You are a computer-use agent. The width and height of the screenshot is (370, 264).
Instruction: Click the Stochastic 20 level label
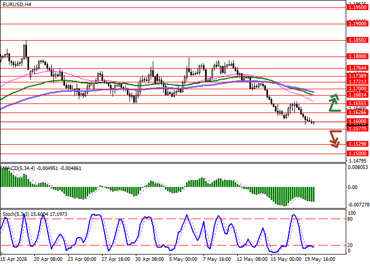coord(350,246)
